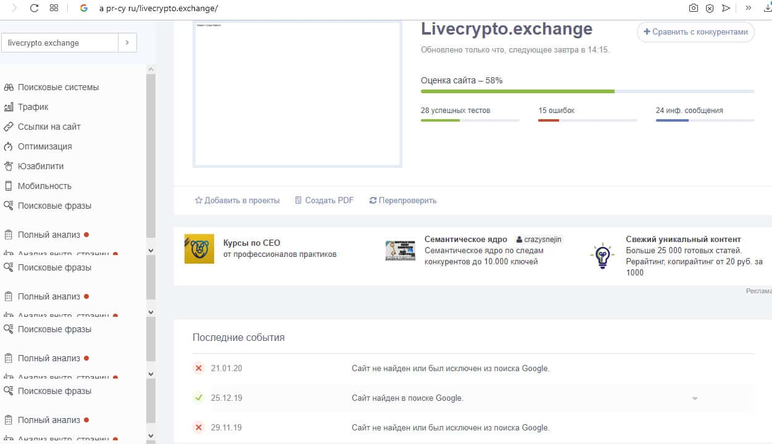
Task: Click the Livecrypto.exchange heading
Action: coord(507,28)
